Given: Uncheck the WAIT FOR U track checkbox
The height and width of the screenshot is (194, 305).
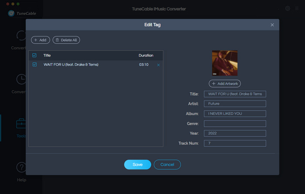Looking at the screenshot, I should coord(34,64).
